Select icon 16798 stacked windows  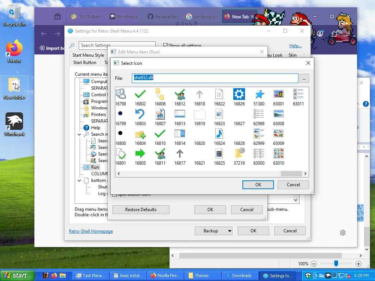pyautogui.click(x=120, y=94)
